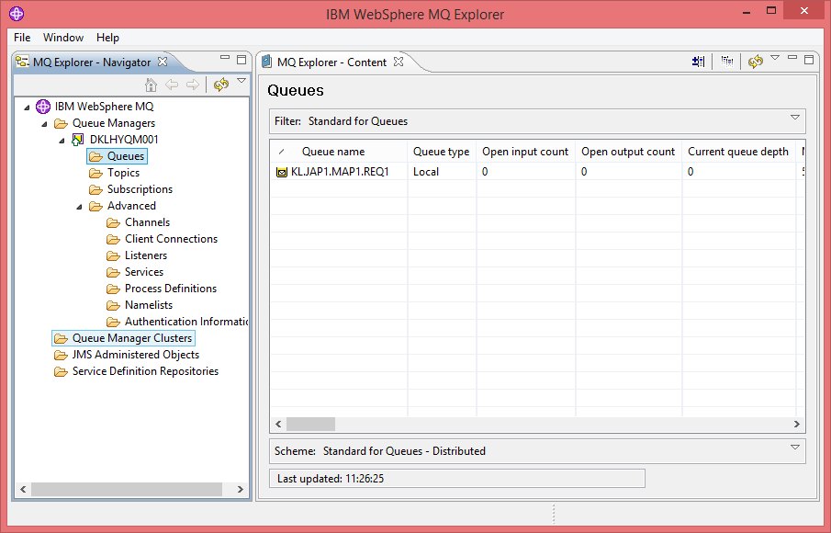Refresh the Navigator tree view
831x533 pixels.
point(220,83)
